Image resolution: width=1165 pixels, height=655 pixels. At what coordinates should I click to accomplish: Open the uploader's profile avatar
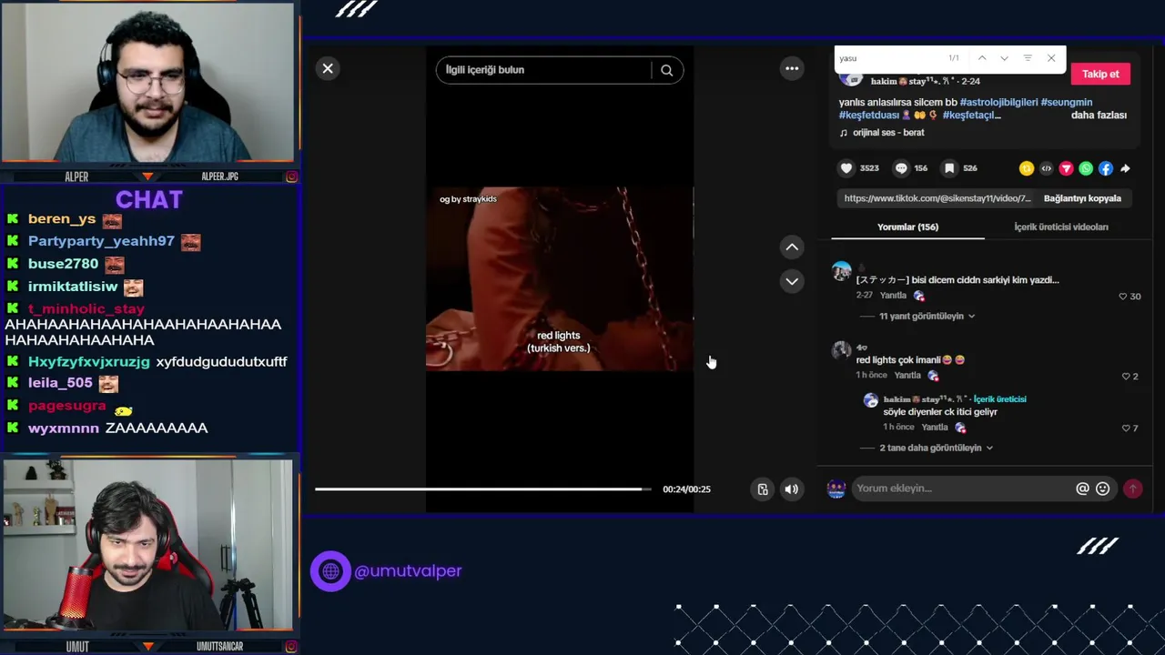coord(851,79)
